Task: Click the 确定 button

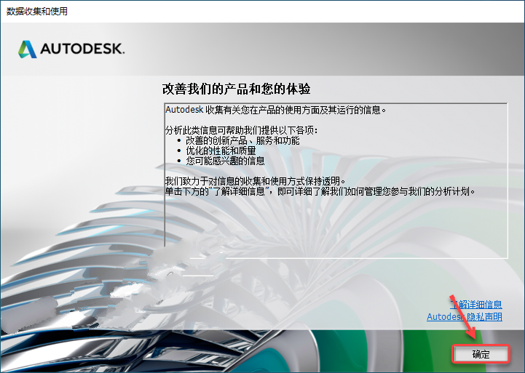Action: coord(481,354)
